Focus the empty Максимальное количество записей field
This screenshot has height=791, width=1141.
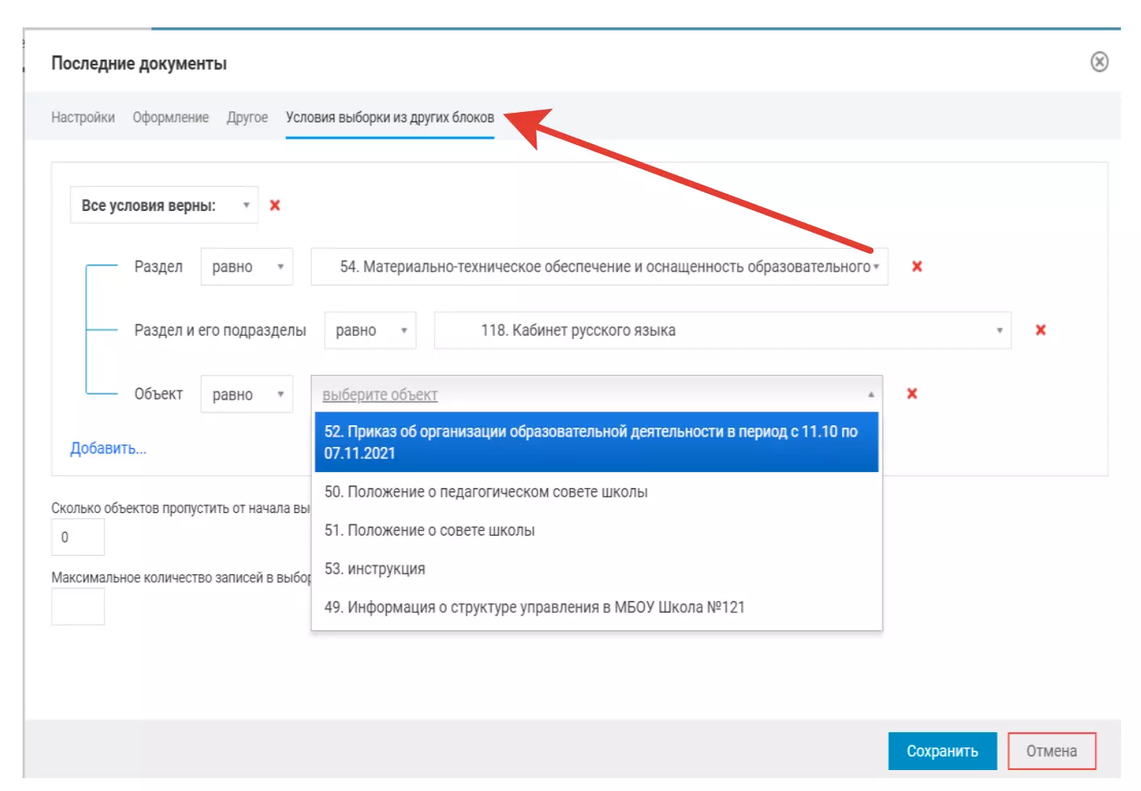(x=78, y=607)
